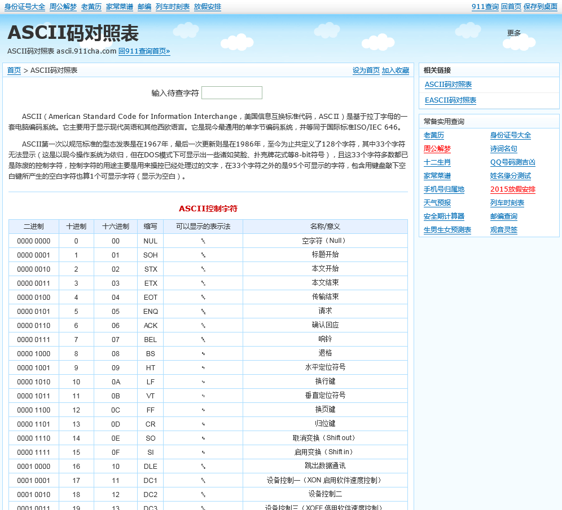Click 手机号归属地 sidebar link
The image size is (562, 510).
tap(444, 189)
